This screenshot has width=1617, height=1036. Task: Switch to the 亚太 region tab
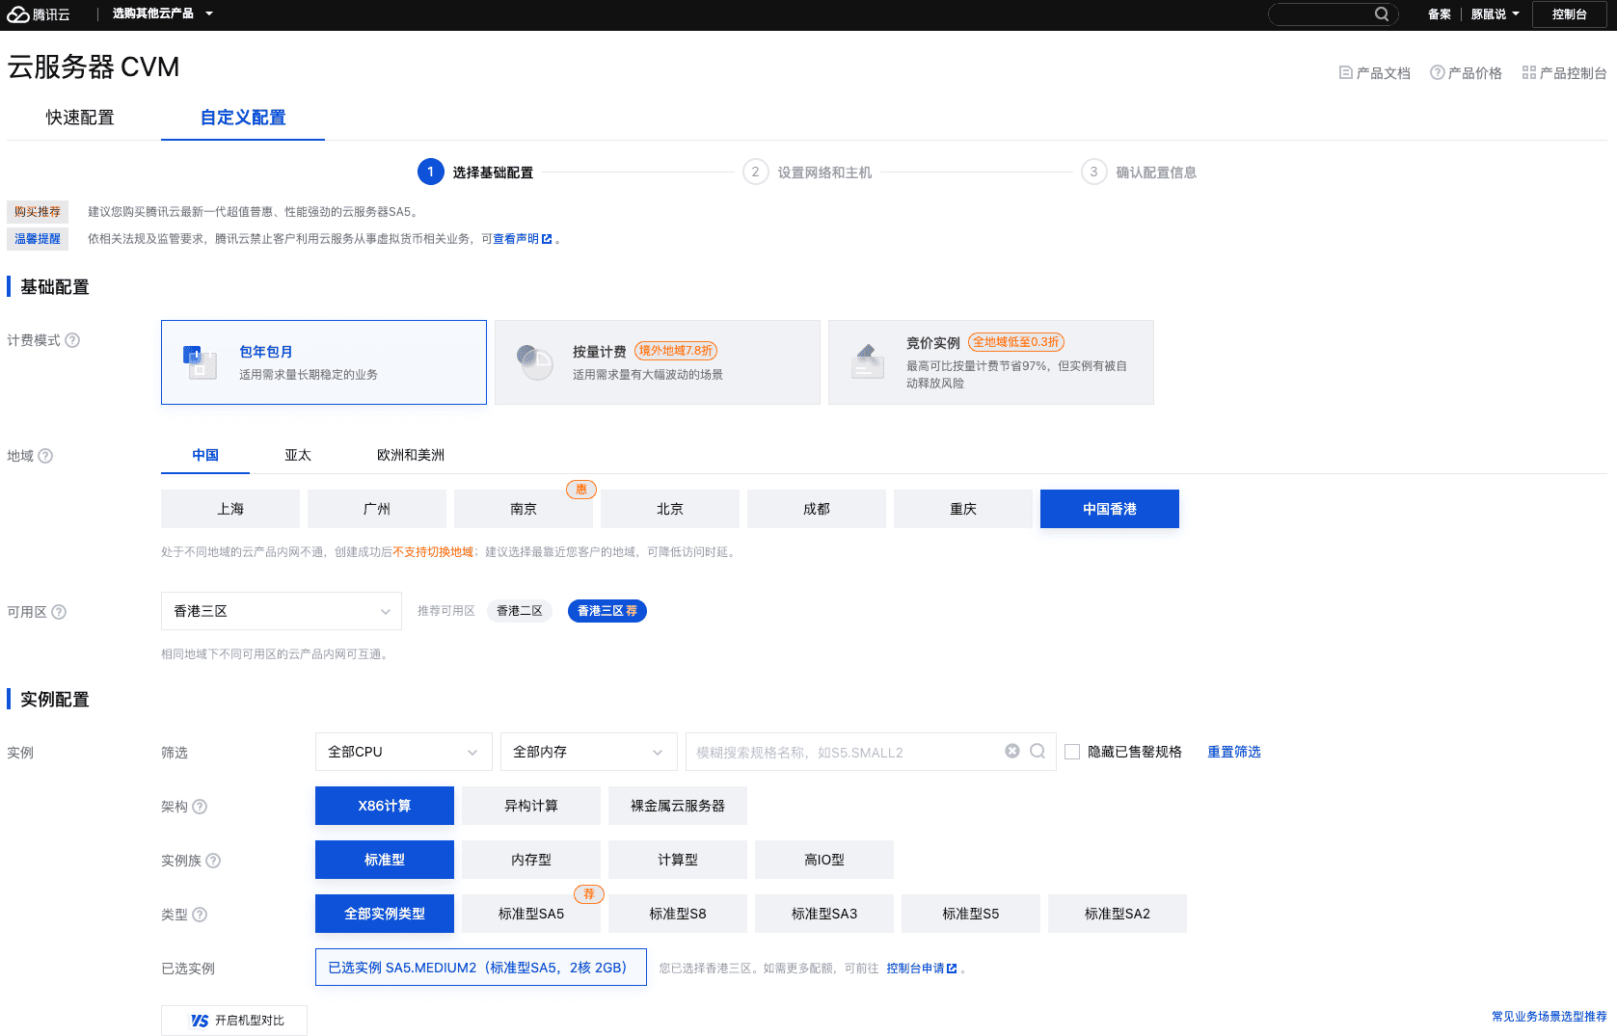[298, 455]
